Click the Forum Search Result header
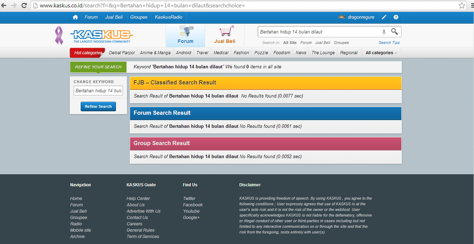 pos(266,113)
